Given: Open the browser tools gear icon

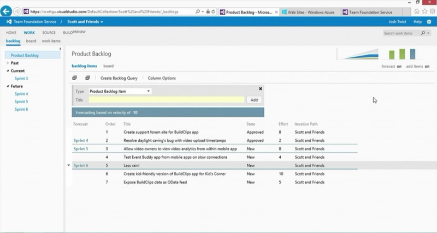Looking at the screenshot, I should 432,11.
